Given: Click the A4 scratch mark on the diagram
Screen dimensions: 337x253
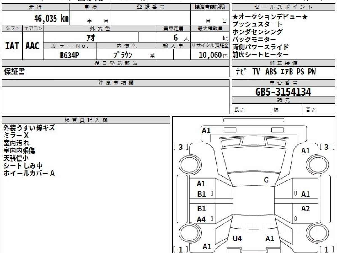Looking at the screenshot, I should click(201, 220).
